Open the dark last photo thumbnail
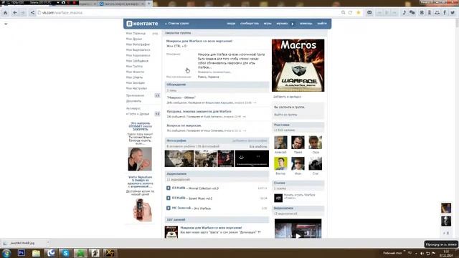This screenshot has height=258, width=459. (x=252, y=158)
